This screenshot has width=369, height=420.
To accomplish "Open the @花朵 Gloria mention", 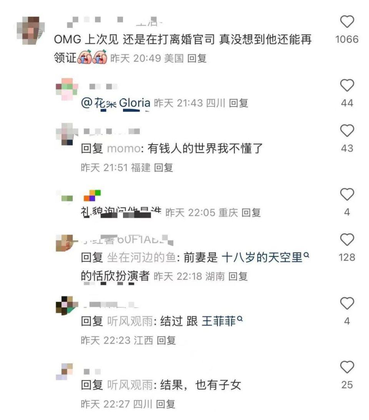I will click(x=116, y=103).
